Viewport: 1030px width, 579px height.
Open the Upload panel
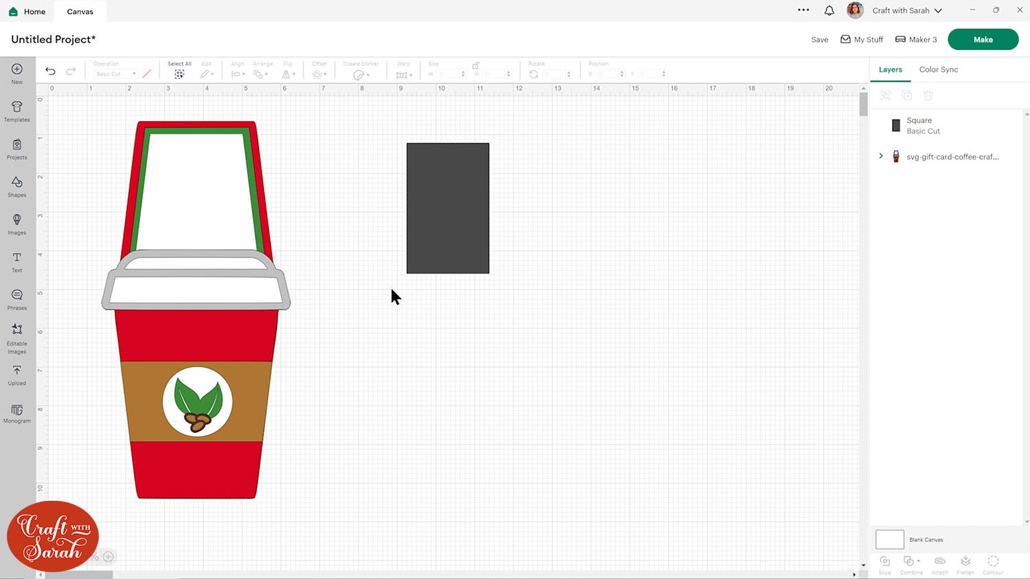[x=17, y=375]
